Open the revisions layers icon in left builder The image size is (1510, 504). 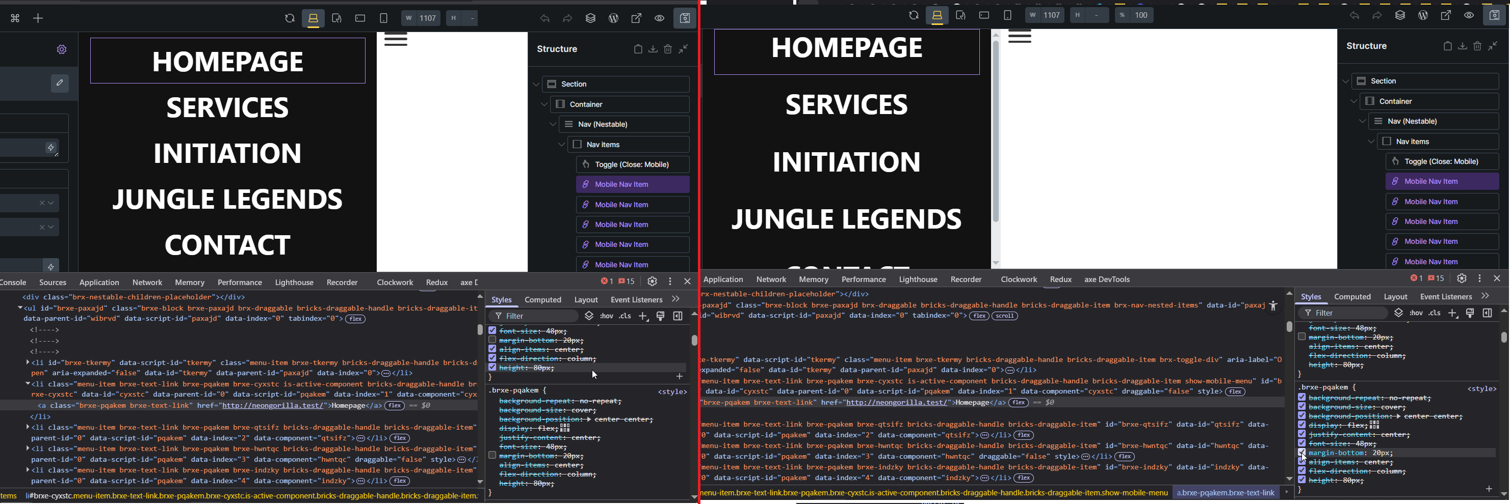(591, 19)
